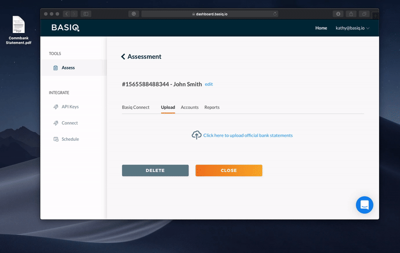This screenshot has width=400, height=253.
Task: Switch to the Accounts tab
Action: click(189, 107)
